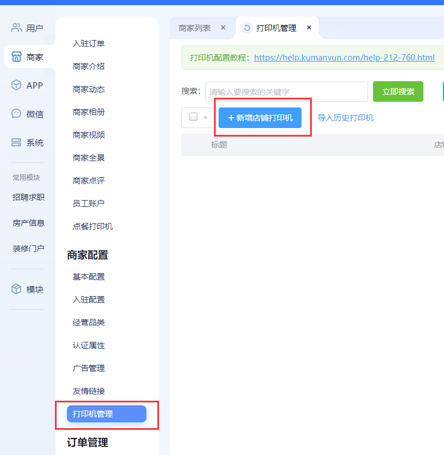
Task: Click the 订单管理 section heading
Action: (x=88, y=442)
